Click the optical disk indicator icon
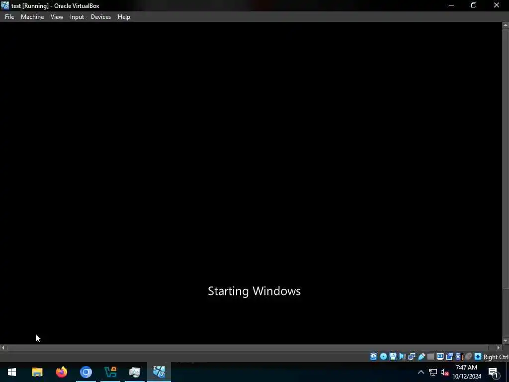 coord(383,357)
